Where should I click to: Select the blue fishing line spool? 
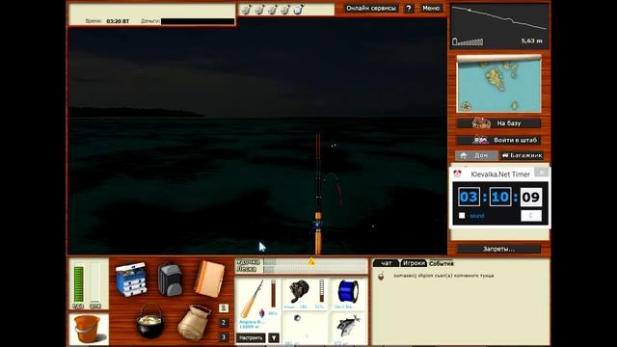tap(348, 291)
